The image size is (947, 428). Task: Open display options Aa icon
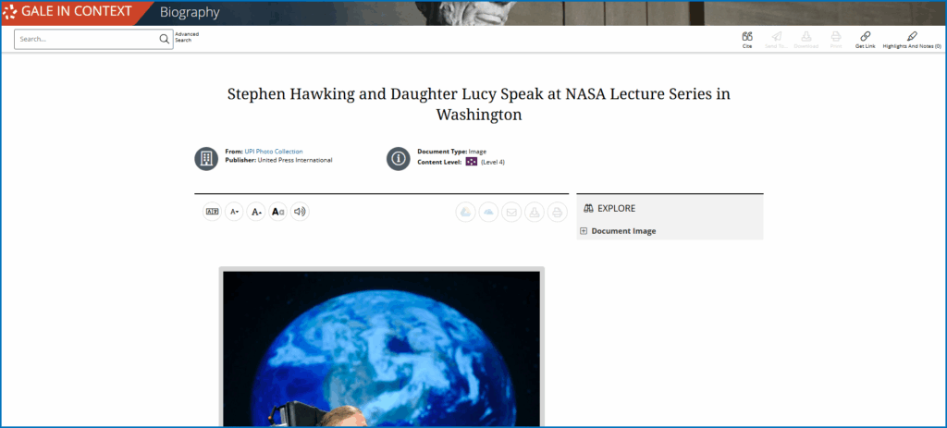coord(278,212)
